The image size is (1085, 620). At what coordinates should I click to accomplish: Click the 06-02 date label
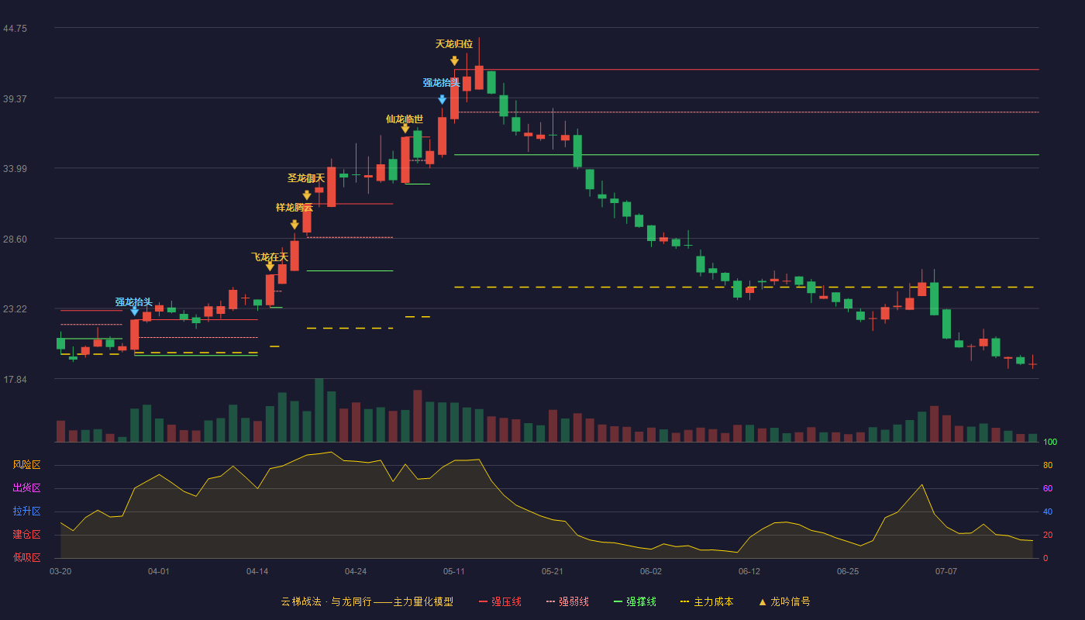coord(651,571)
